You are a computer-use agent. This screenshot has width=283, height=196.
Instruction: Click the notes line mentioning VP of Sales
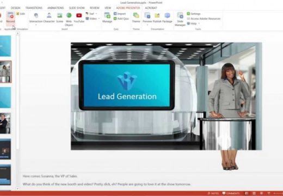[50, 176]
